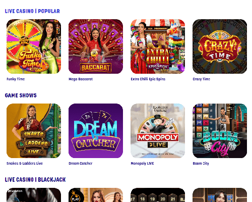Open the Live Casino | Blackjack heading
This screenshot has height=202, width=252.
pos(35,180)
